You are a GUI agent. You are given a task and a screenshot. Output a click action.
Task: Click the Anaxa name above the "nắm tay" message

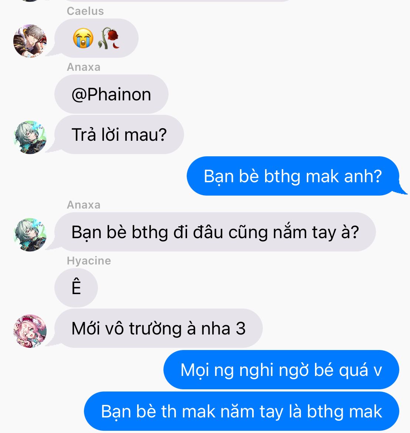click(x=84, y=204)
